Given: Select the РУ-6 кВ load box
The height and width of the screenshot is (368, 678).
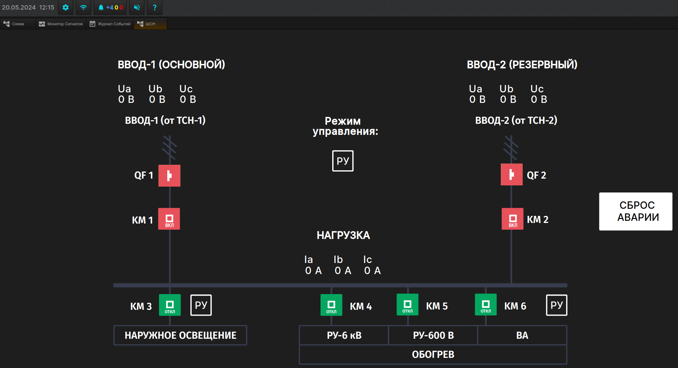Looking at the screenshot, I should [x=344, y=335].
